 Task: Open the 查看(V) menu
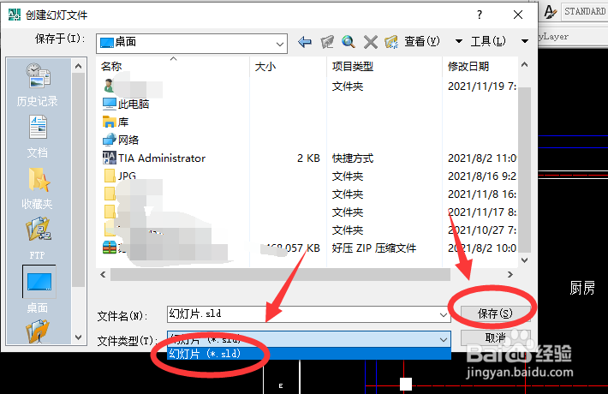pos(422,41)
